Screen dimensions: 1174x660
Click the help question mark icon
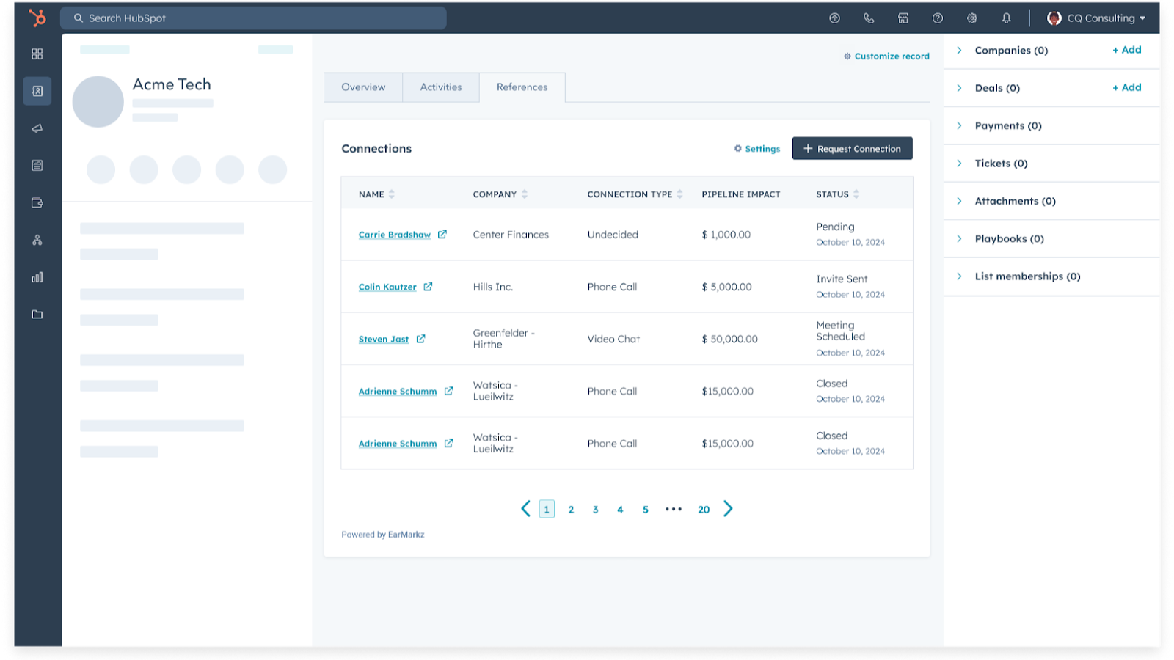[938, 18]
